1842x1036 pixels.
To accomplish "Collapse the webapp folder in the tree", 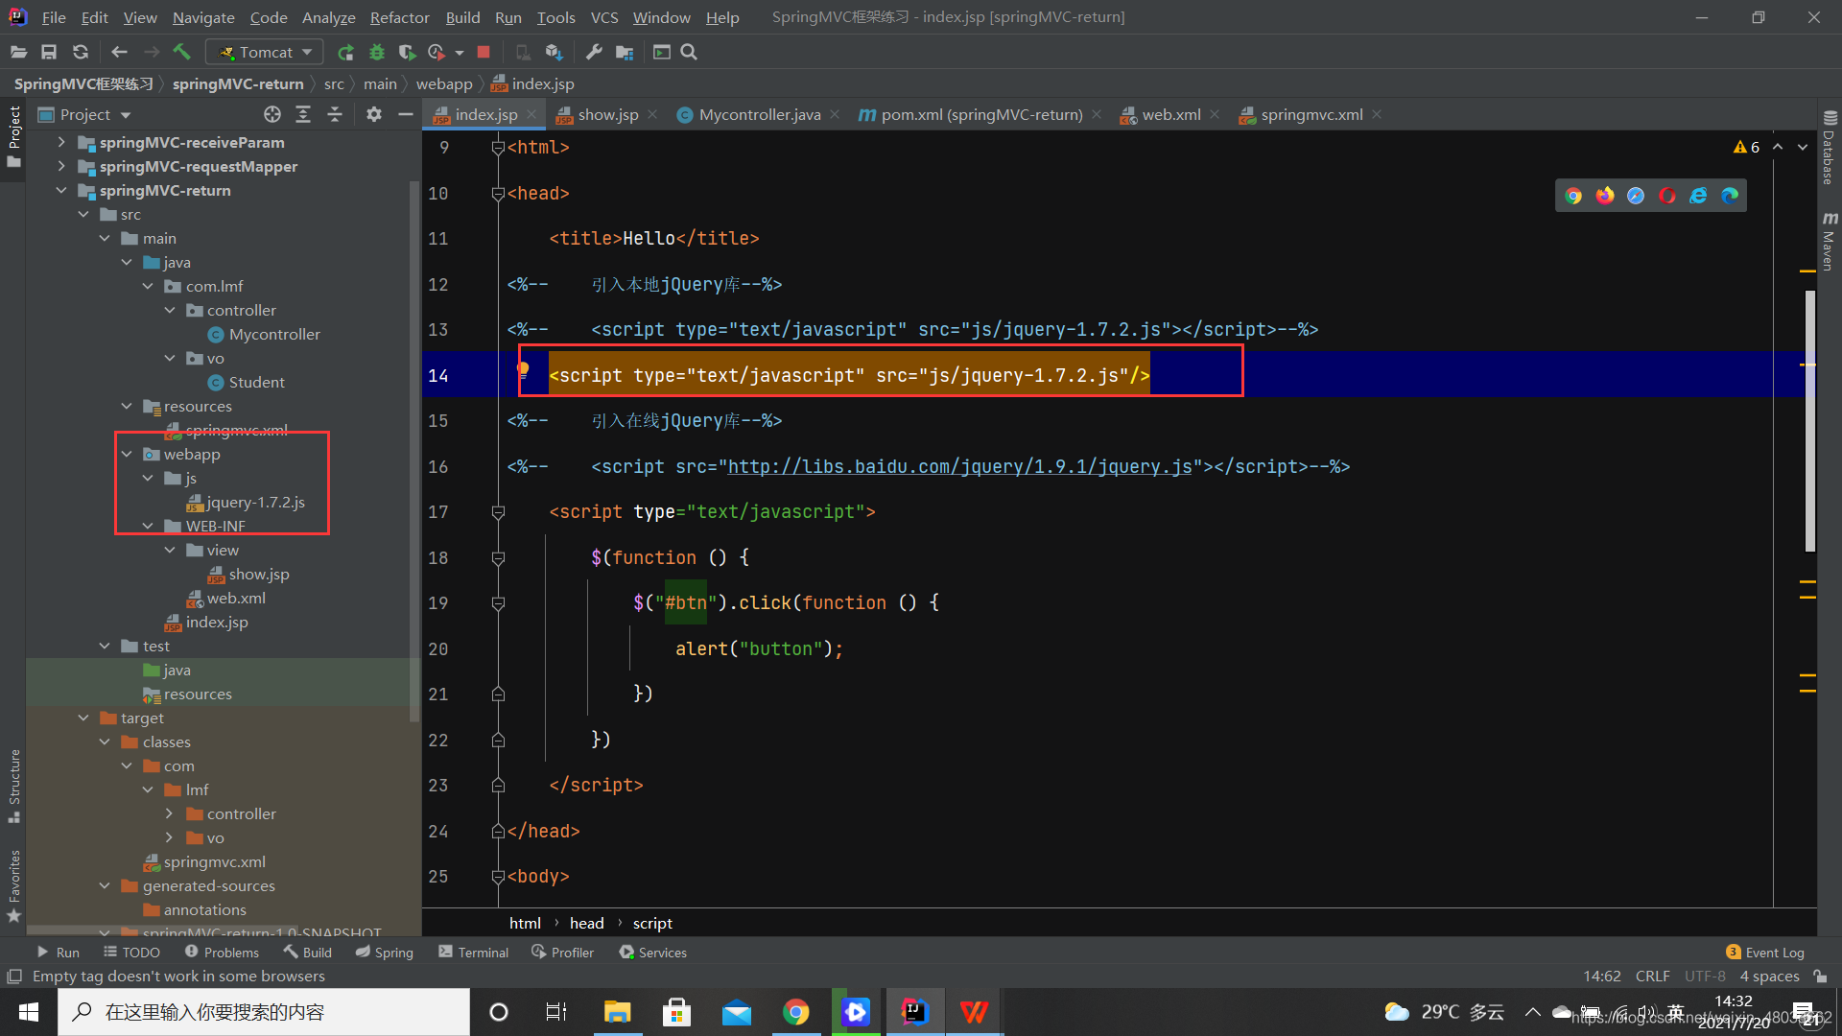I will click(127, 454).
